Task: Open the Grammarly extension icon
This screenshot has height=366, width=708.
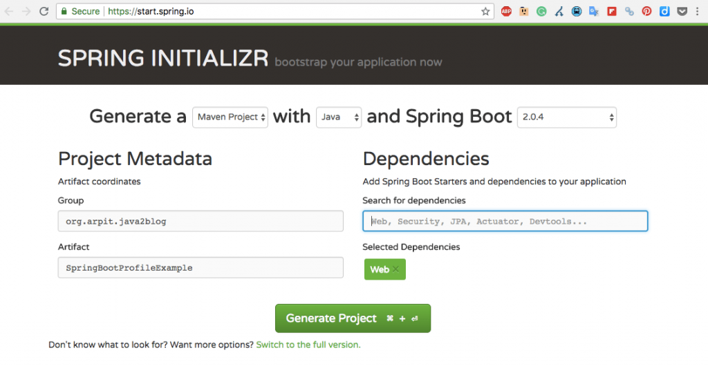Action: [x=541, y=11]
